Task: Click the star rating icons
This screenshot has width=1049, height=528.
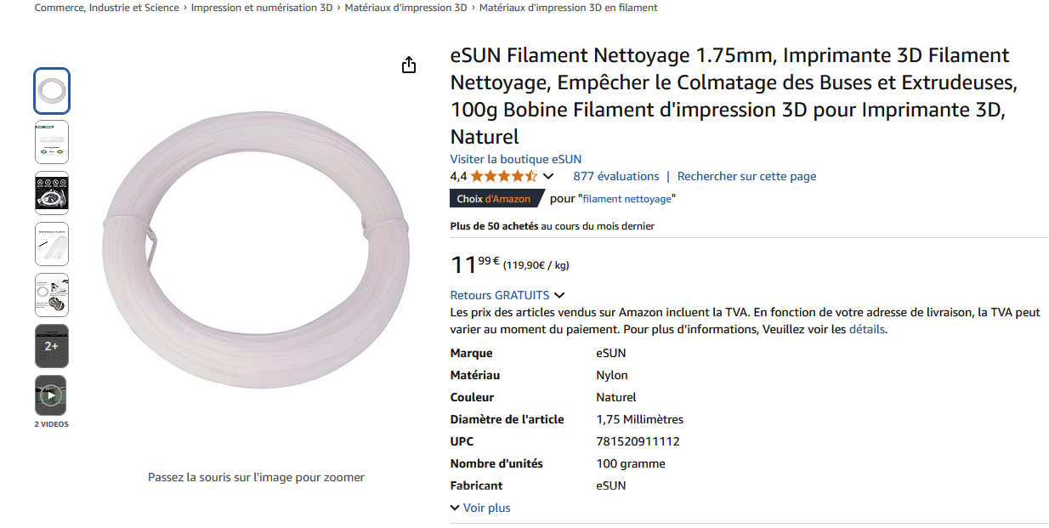Action: click(x=503, y=177)
